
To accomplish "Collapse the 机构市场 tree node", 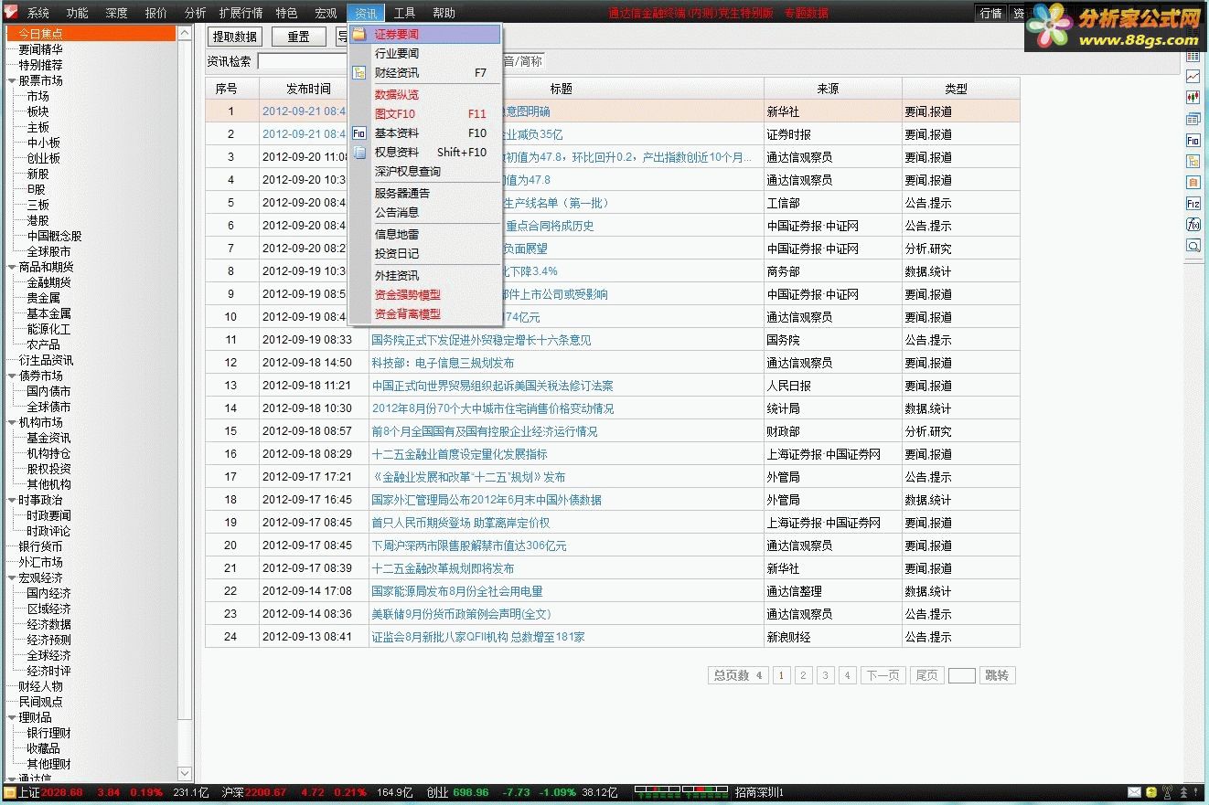I will click(12, 422).
